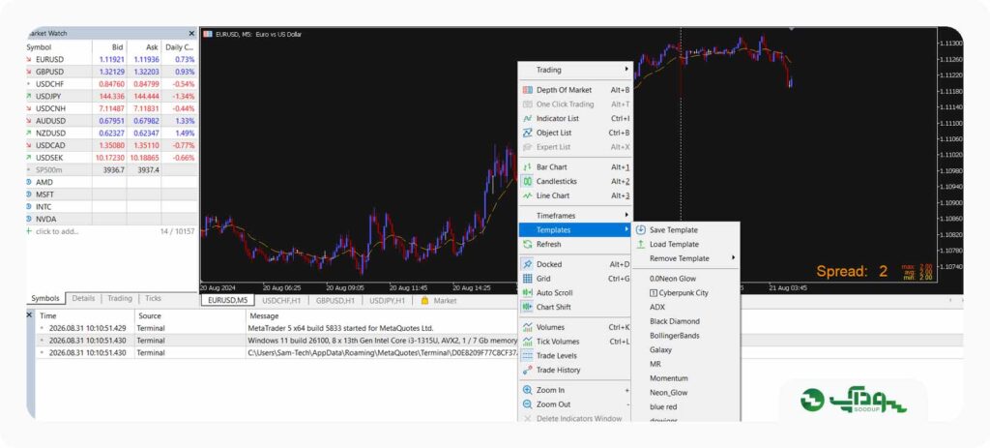
Task: Toggle Volumes menu entry
Action: tap(575, 327)
